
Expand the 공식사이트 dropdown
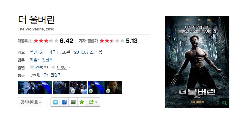tap(30, 102)
